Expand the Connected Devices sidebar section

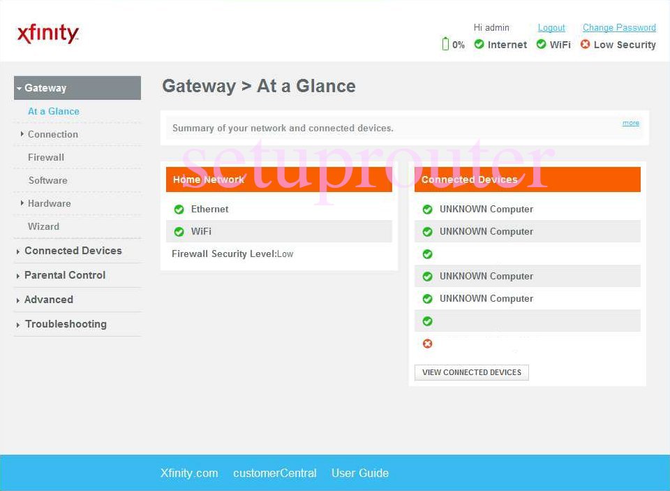[73, 251]
